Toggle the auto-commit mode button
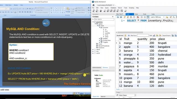The width and height of the screenshot is (177, 99). pyautogui.click(x=148, y=17)
